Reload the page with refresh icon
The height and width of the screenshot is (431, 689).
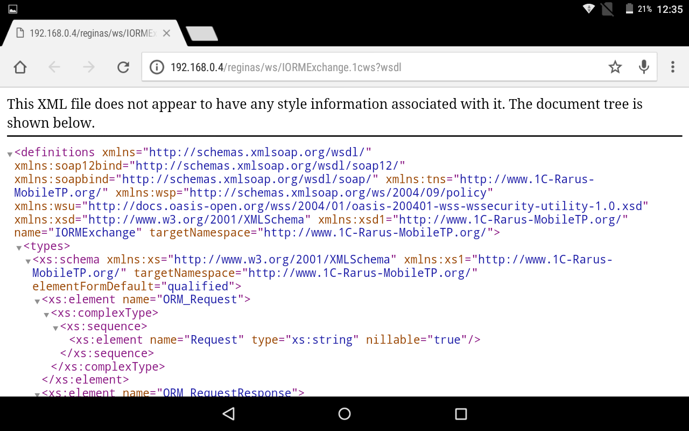(x=123, y=67)
